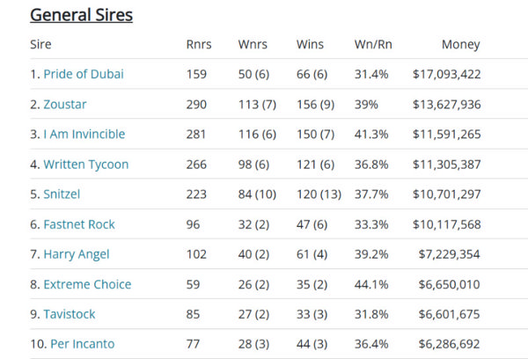The height and width of the screenshot is (359, 528).
Task: Click the Per Incanto sire link
Action: (x=79, y=344)
